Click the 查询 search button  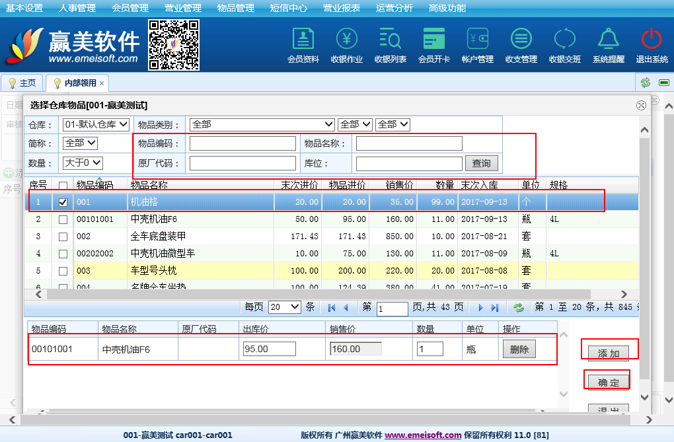pyautogui.click(x=482, y=163)
